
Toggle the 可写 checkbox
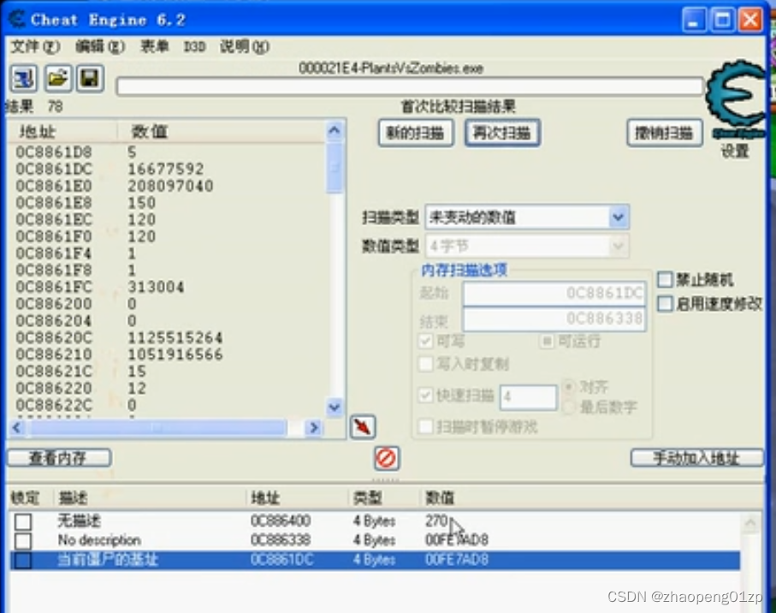(x=425, y=341)
